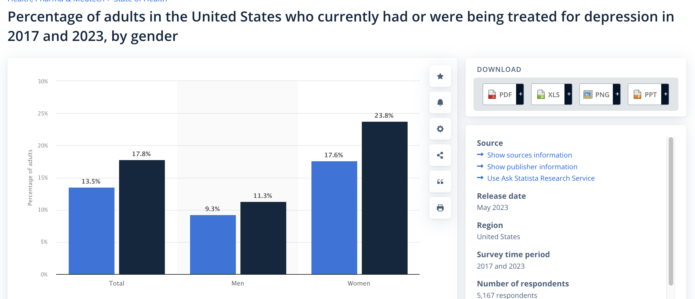
Task: Expand PDF download plus options
Action: tap(520, 94)
